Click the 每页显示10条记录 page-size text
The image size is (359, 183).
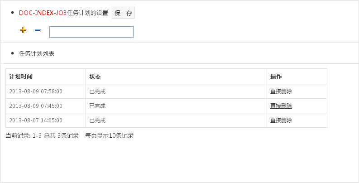pos(109,136)
